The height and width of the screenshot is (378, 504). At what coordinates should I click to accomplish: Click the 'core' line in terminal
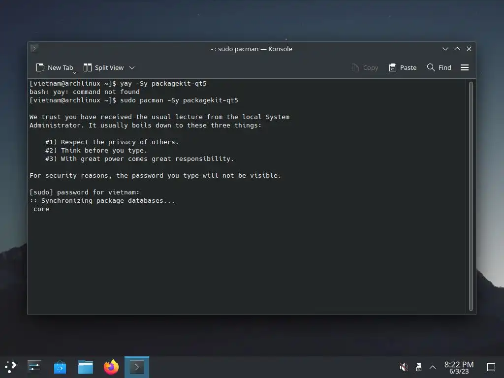tap(41, 209)
